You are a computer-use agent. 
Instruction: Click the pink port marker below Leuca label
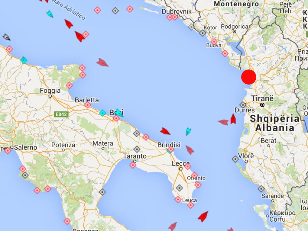click(190, 205)
